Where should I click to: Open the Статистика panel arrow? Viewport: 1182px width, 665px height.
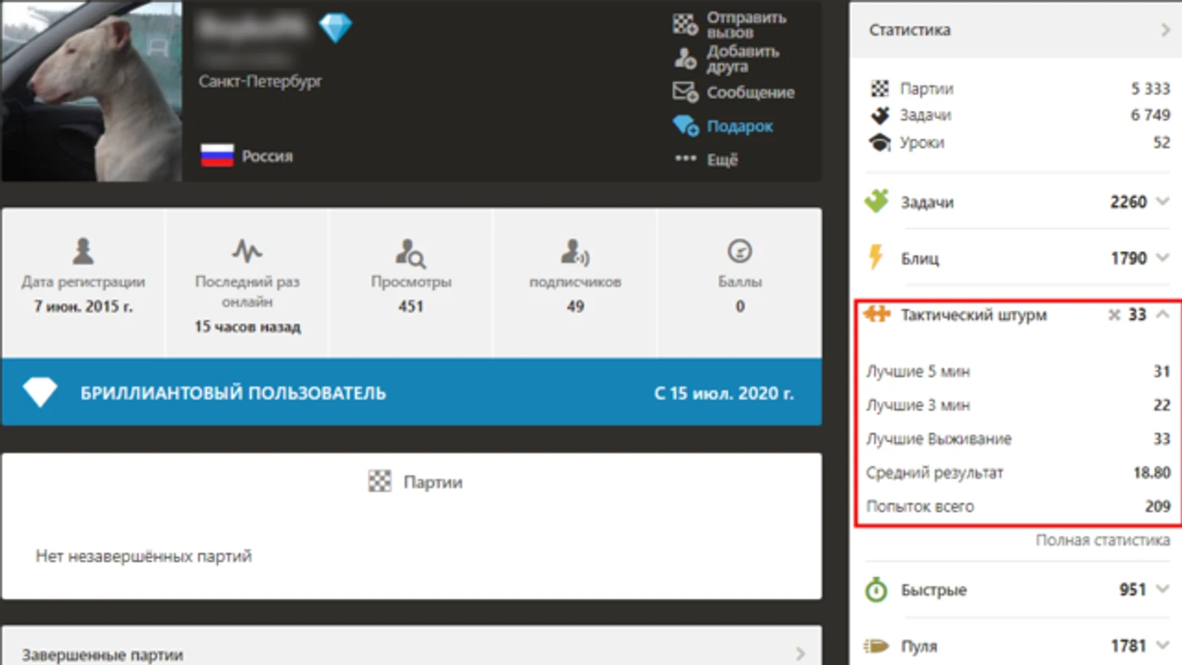coord(1166,30)
